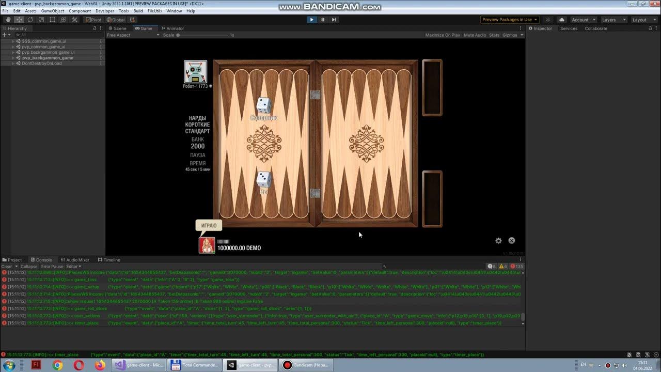The image size is (661, 372).
Task: Select the Scale tool
Action: click(41, 20)
